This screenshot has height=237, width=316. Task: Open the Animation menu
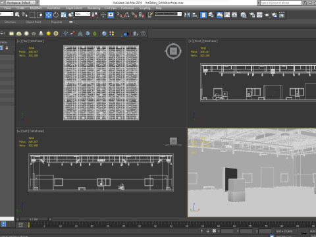[53, 8]
